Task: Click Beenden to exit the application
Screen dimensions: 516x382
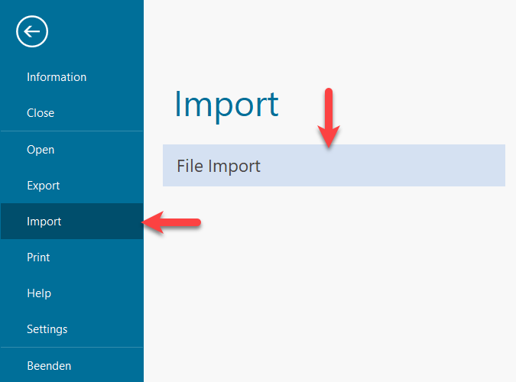Action: pos(49,366)
